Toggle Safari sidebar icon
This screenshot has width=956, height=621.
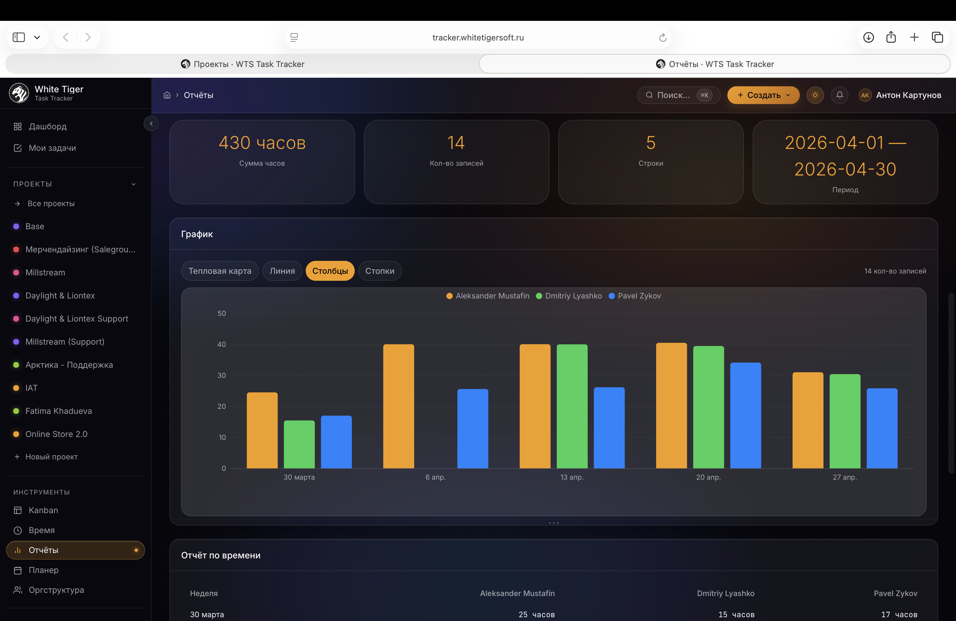[x=19, y=37]
